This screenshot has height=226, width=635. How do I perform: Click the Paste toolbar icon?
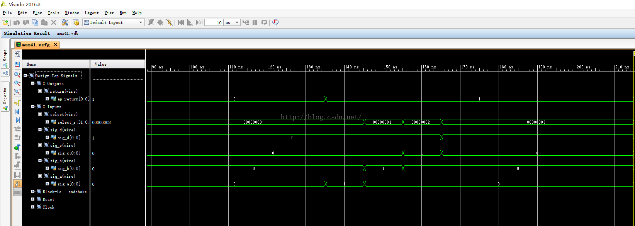44,22
